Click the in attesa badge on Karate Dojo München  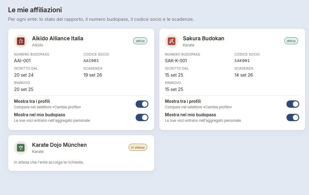click(x=138, y=147)
